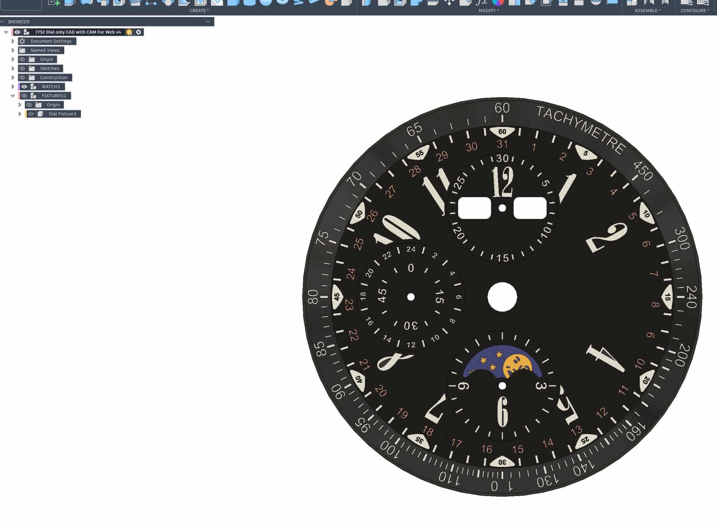Click the Dial Fixture:1 body icon
This screenshot has height=523, width=717.
point(40,114)
